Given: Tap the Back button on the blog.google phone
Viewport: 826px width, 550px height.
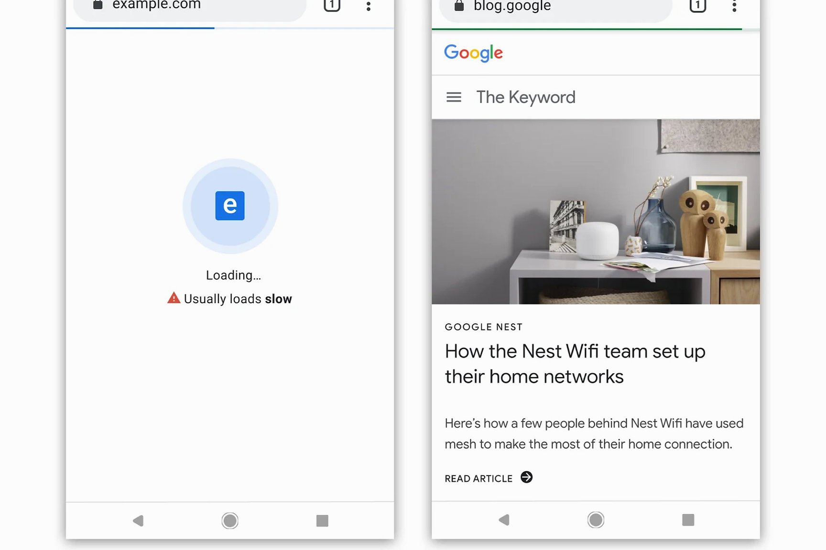Looking at the screenshot, I should 504,519.
